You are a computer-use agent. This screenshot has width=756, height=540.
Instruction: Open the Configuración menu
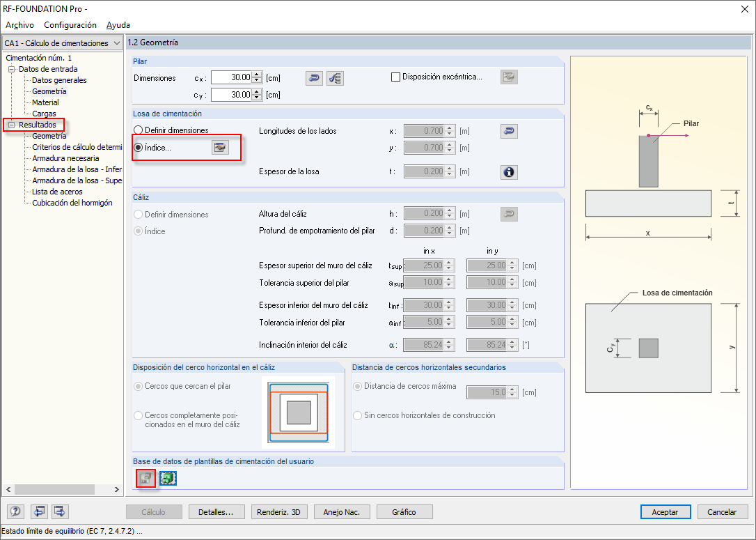pos(70,25)
